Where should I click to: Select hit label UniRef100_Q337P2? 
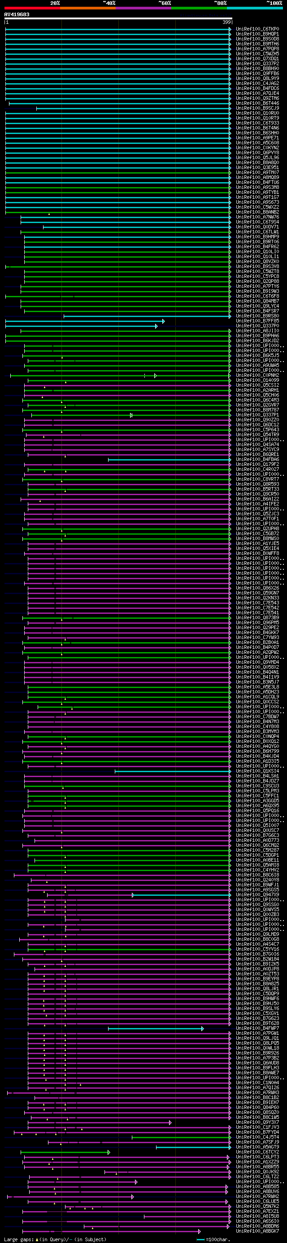pos(257,64)
